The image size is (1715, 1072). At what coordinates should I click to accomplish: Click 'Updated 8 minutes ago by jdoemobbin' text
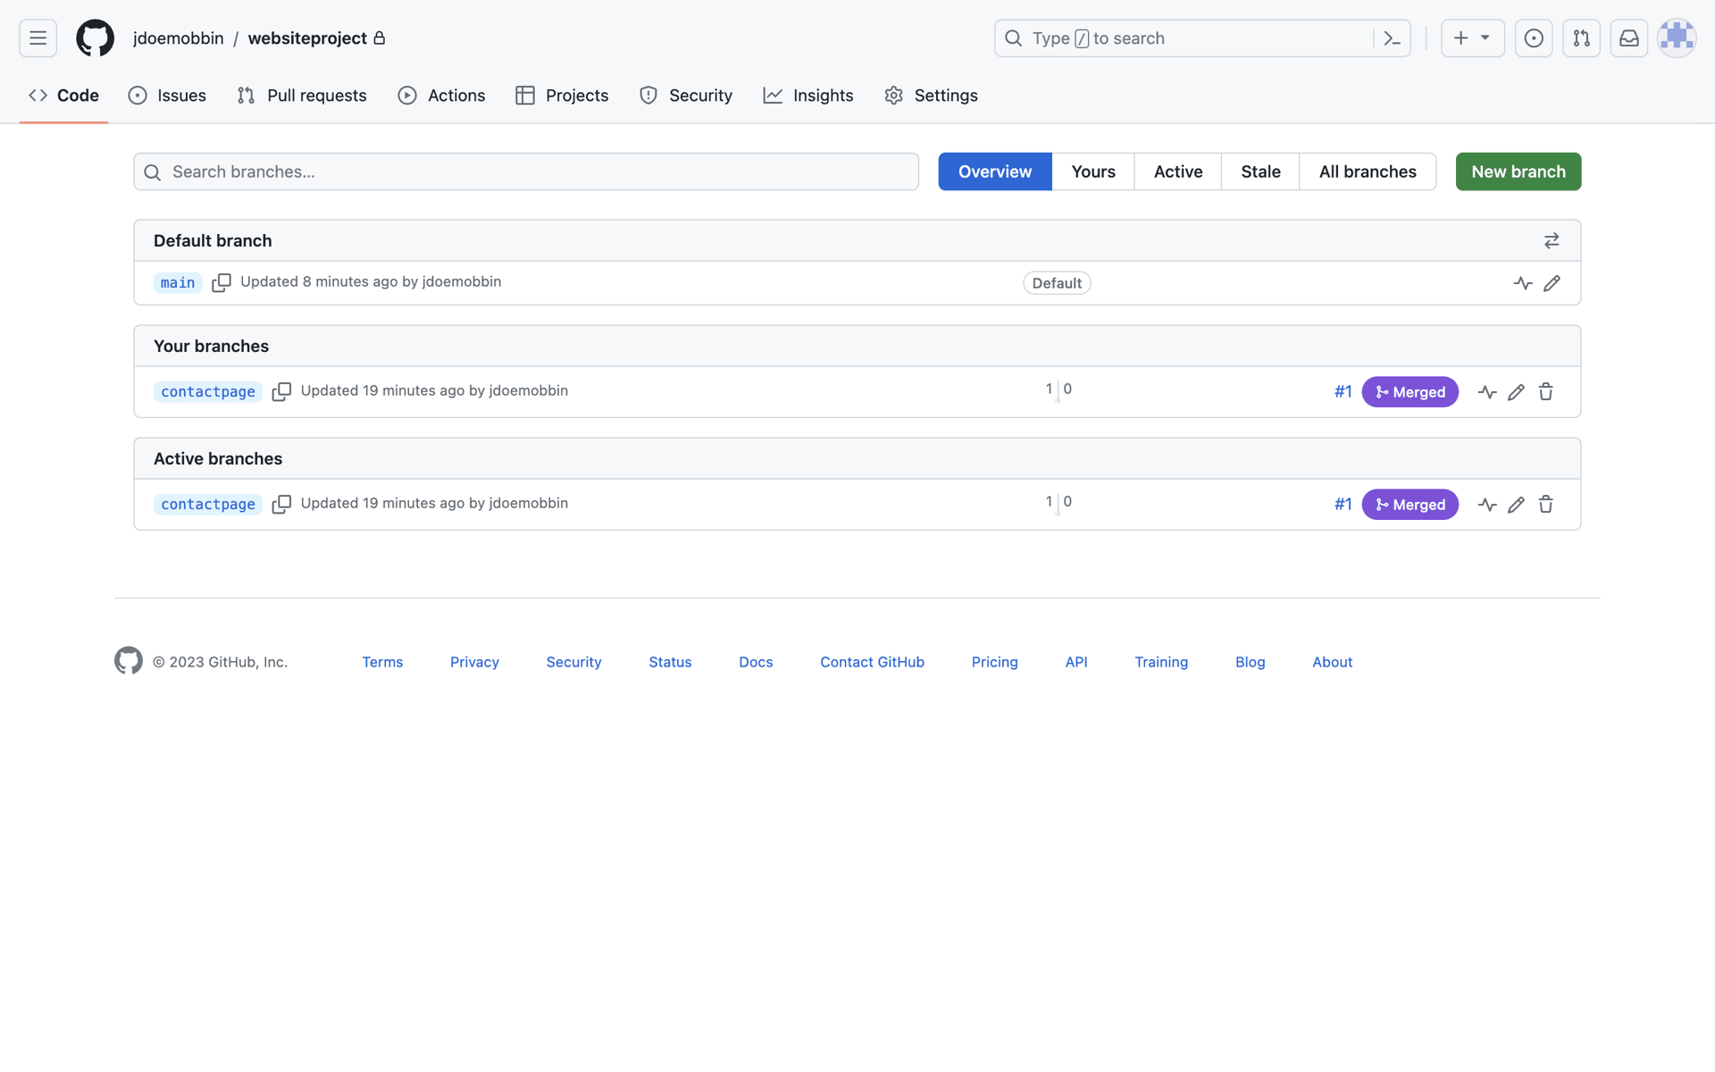(371, 281)
